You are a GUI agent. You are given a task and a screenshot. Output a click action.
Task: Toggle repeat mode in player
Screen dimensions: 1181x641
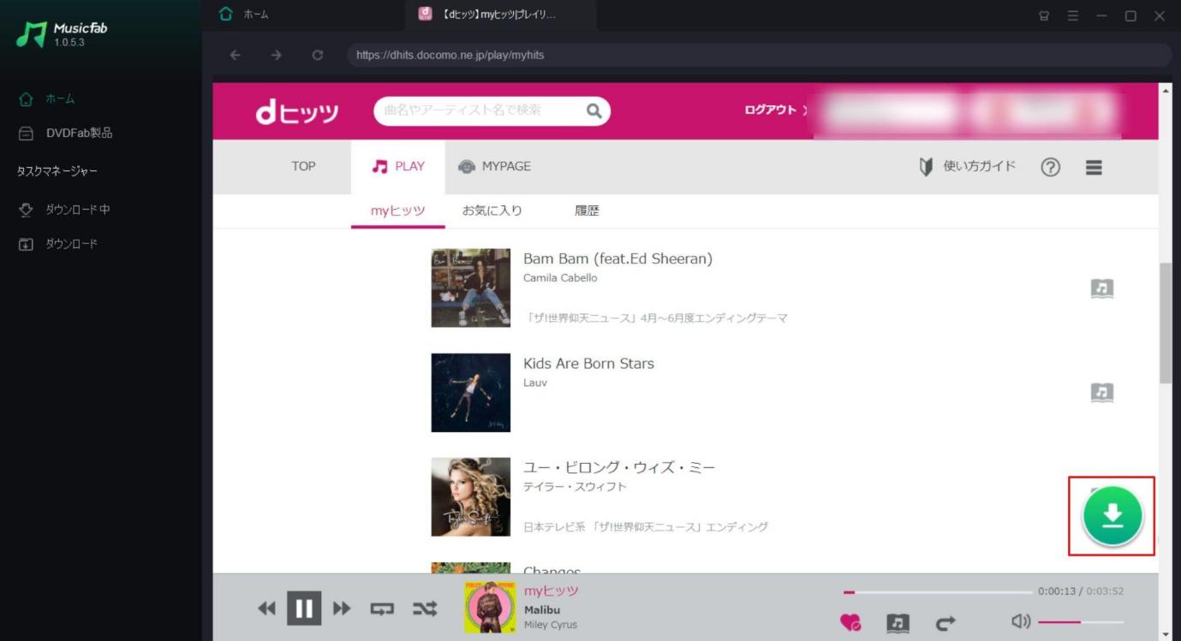(x=382, y=608)
